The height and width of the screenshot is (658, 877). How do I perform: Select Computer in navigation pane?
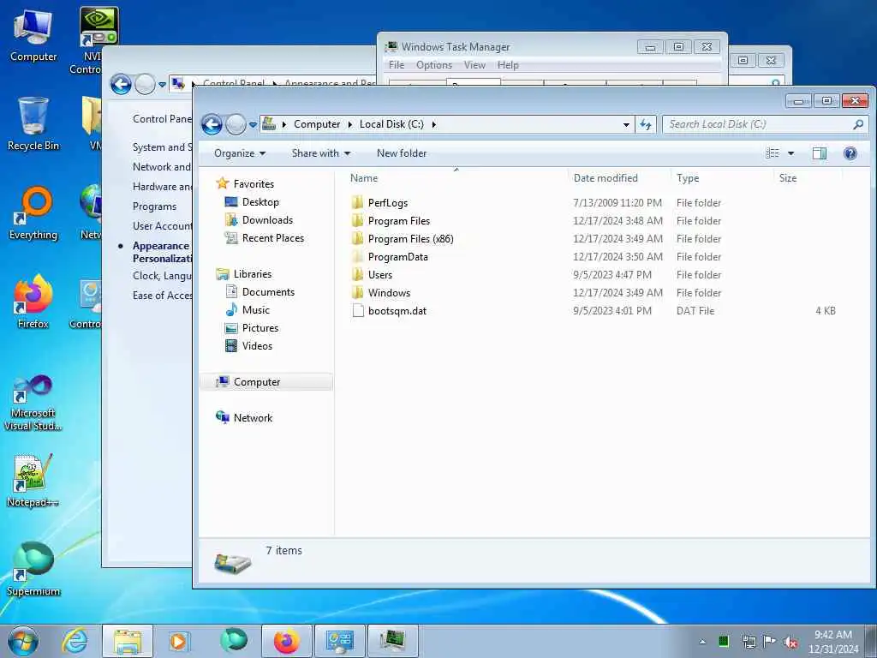tap(257, 382)
